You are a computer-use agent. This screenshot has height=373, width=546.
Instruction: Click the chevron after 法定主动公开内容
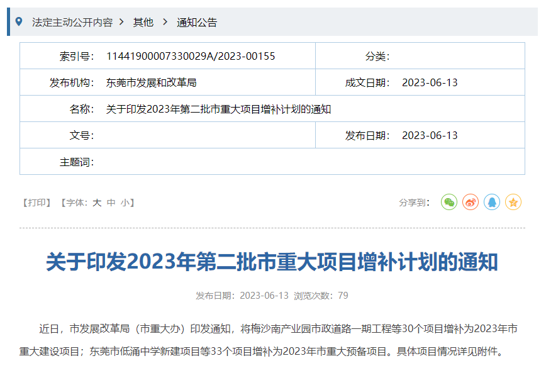coord(122,22)
